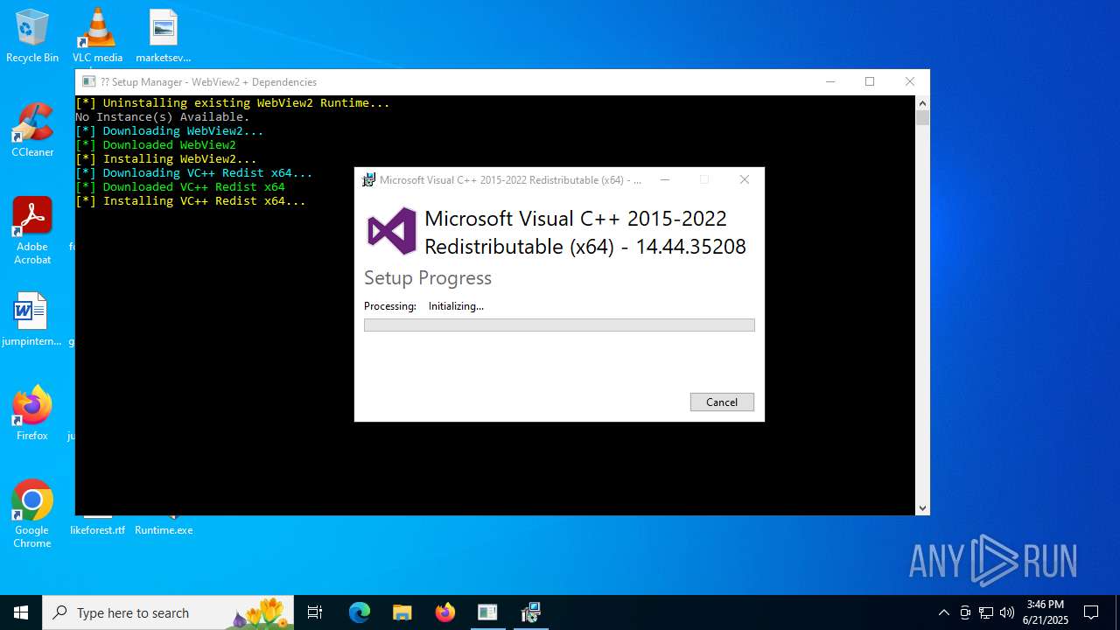Image resolution: width=1120 pixels, height=630 pixels.
Task: Click the Visual Studio logo in installer
Action: click(x=391, y=231)
